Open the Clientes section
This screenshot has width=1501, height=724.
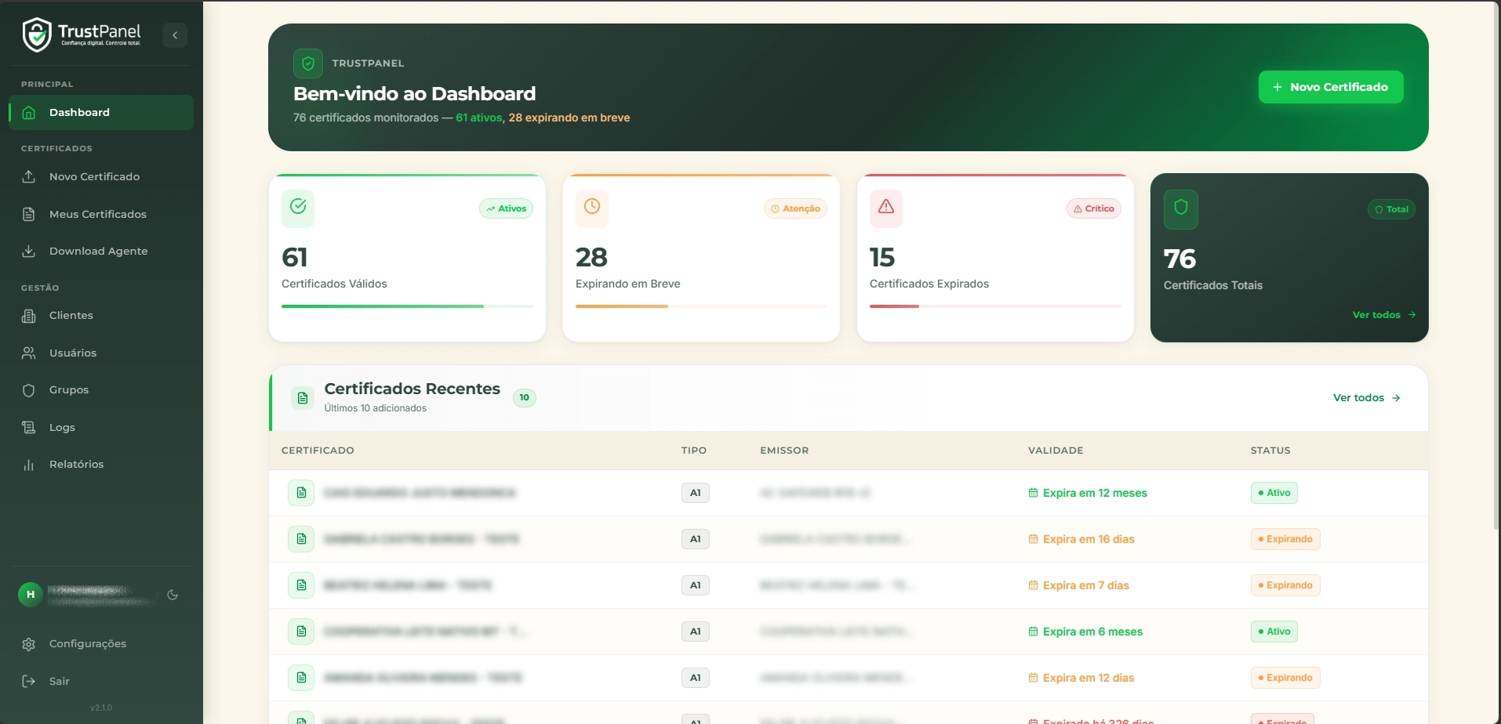(x=101, y=315)
